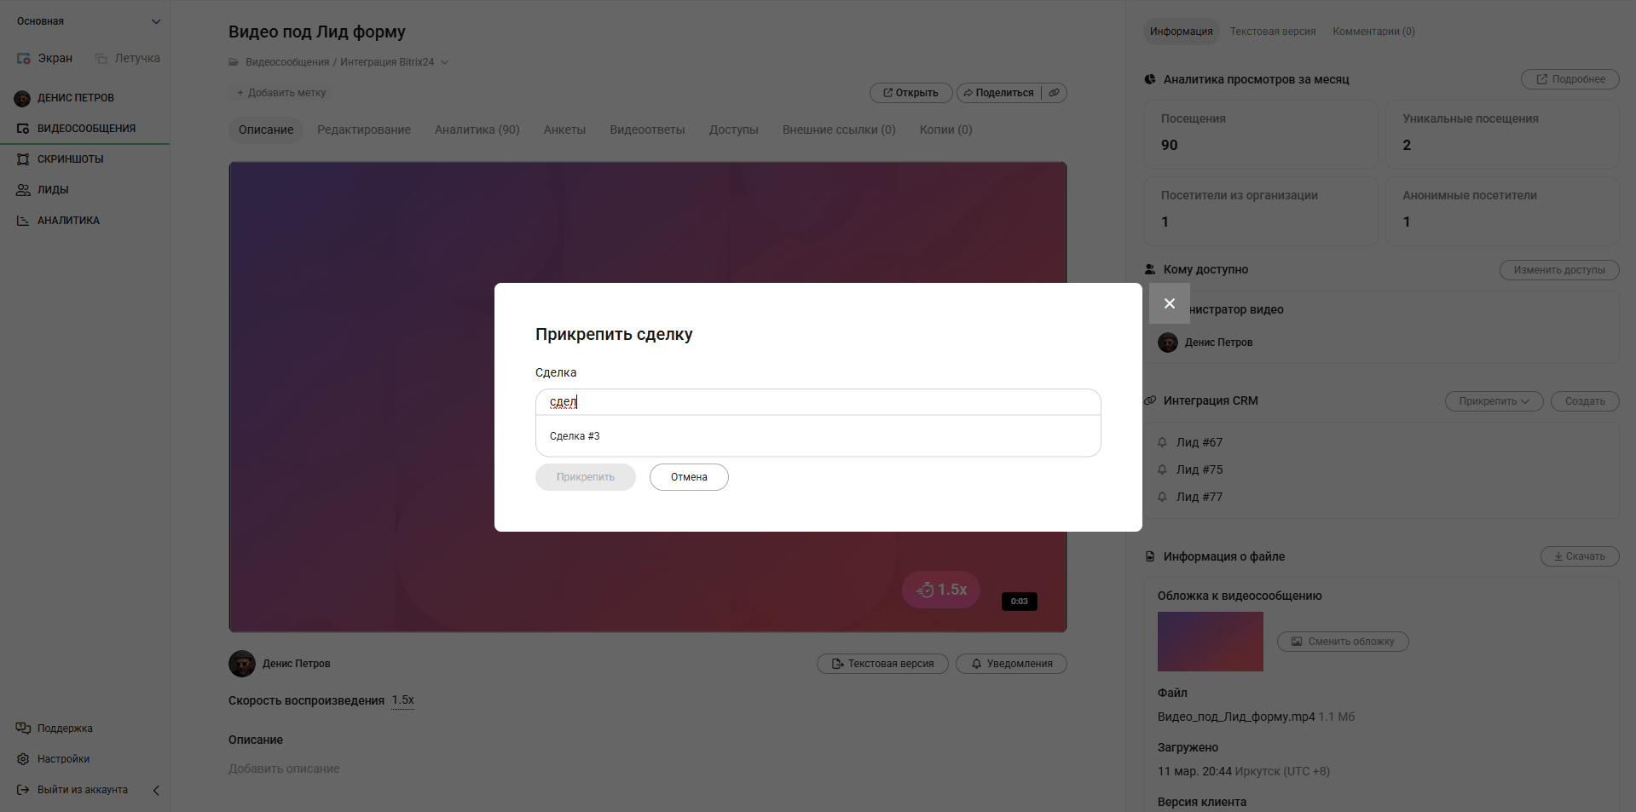Expand the Основная workspace dropdown
Viewport: 1636px width, 812px height.
tap(155, 21)
